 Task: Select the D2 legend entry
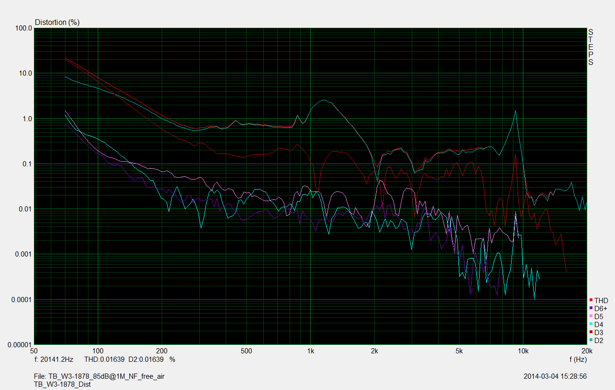pyautogui.click(x=598, y=340)
